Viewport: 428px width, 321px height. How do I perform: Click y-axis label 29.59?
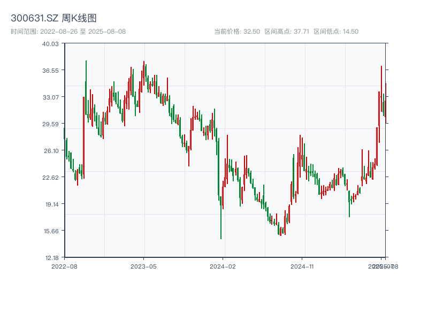50,124
